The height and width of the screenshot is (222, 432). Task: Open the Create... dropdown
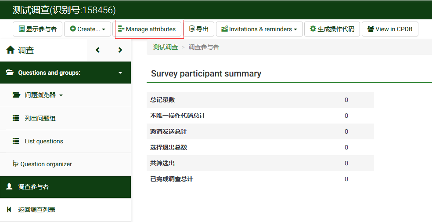(88, 29)
